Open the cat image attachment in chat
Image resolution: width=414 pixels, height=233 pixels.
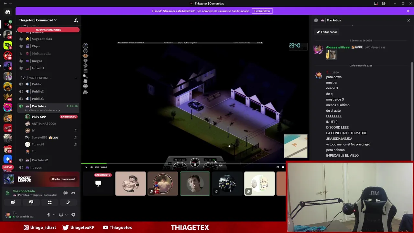[331, 55]
